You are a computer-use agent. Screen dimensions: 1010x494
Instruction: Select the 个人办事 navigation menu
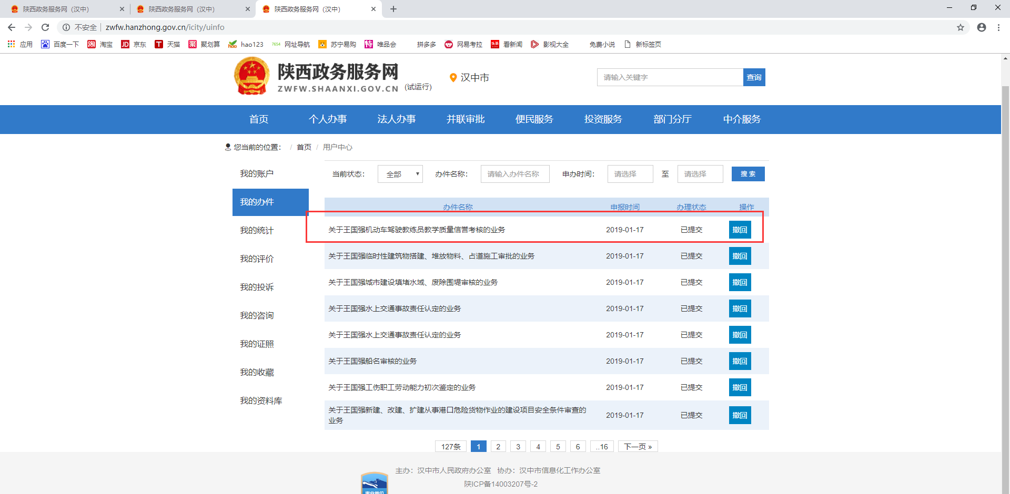tap(328, 119)
